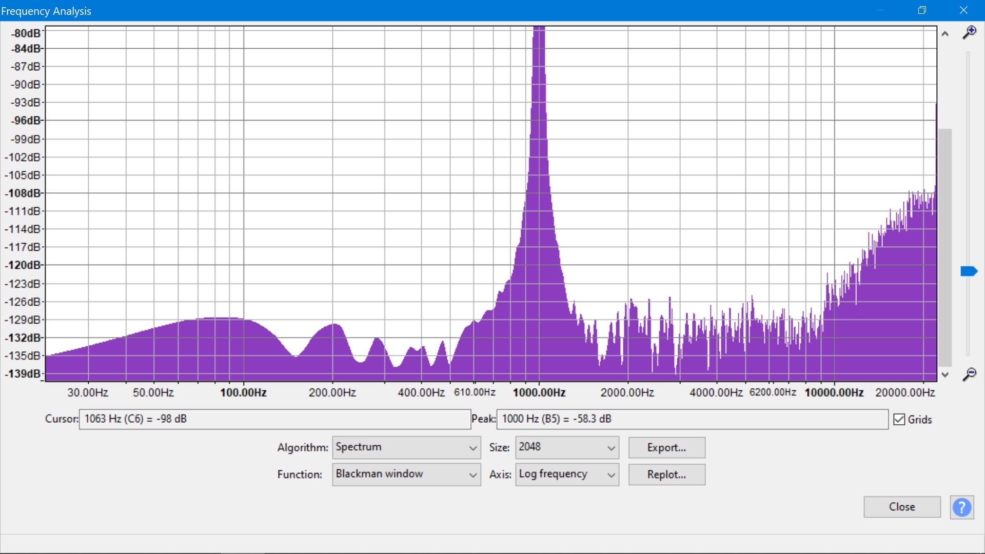This screenshot has height=554, width=985.
Task: Click the -96dB axis label
Action: tap(26, 121)
